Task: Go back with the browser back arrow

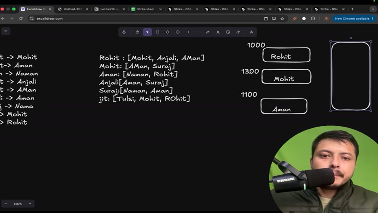Action: click(x=3, y=19)
